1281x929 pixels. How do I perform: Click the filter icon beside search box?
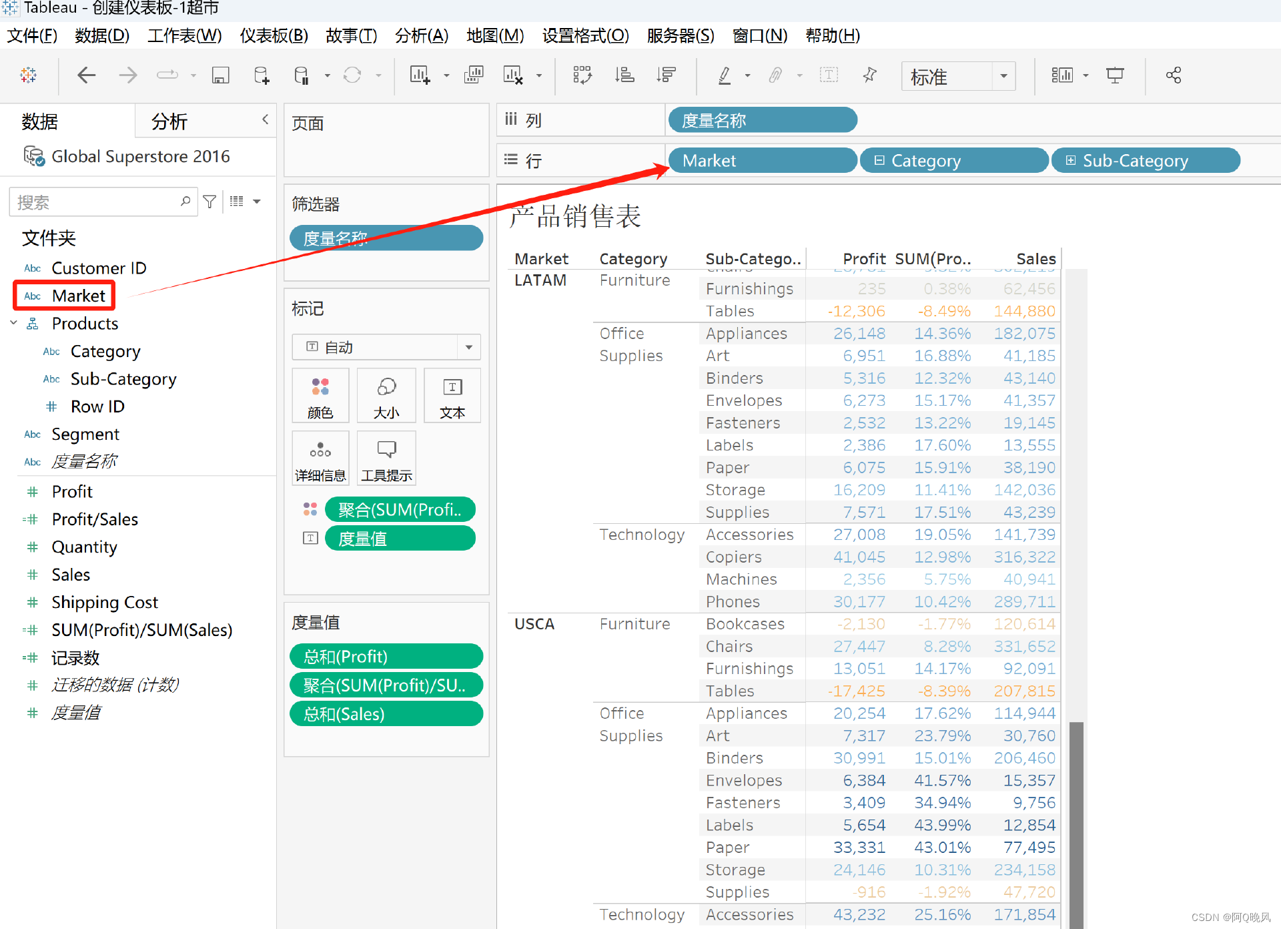pos(209,202)
